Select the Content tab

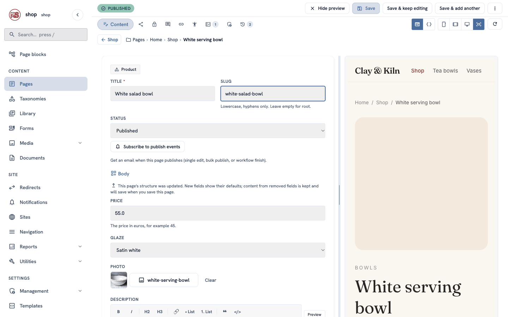click(115, 24)
